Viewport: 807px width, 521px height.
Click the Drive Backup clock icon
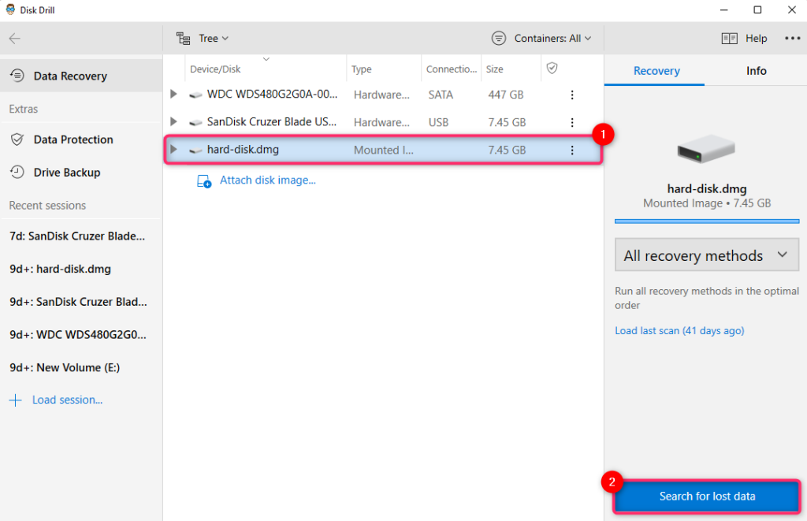[x=17, y=172]
